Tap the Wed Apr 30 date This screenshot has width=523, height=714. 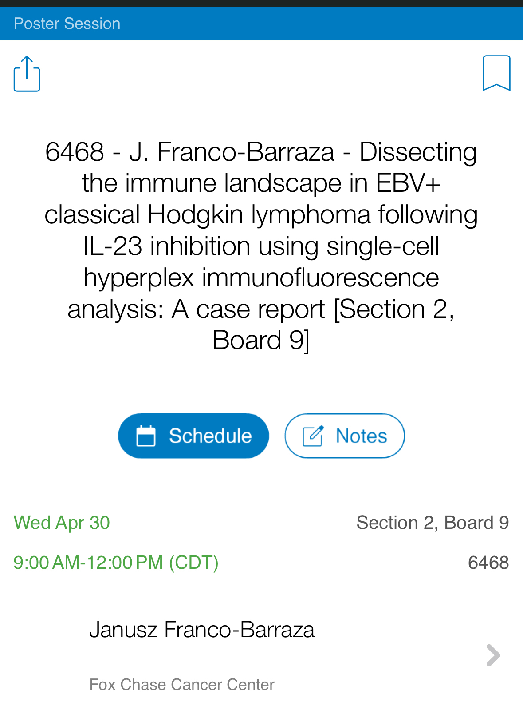point(62,523)
